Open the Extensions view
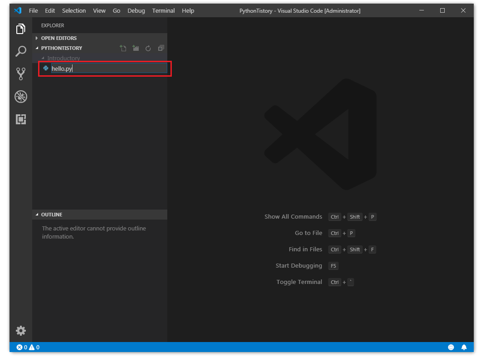The image size is (481, 357). click(x=20, y=119)
